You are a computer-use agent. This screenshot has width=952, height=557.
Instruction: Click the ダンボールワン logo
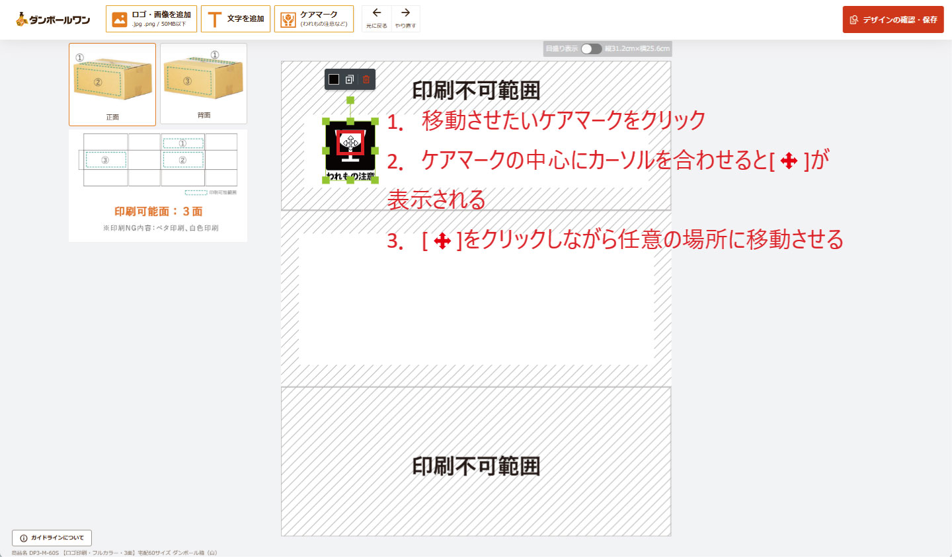click(x=53, y=20)
